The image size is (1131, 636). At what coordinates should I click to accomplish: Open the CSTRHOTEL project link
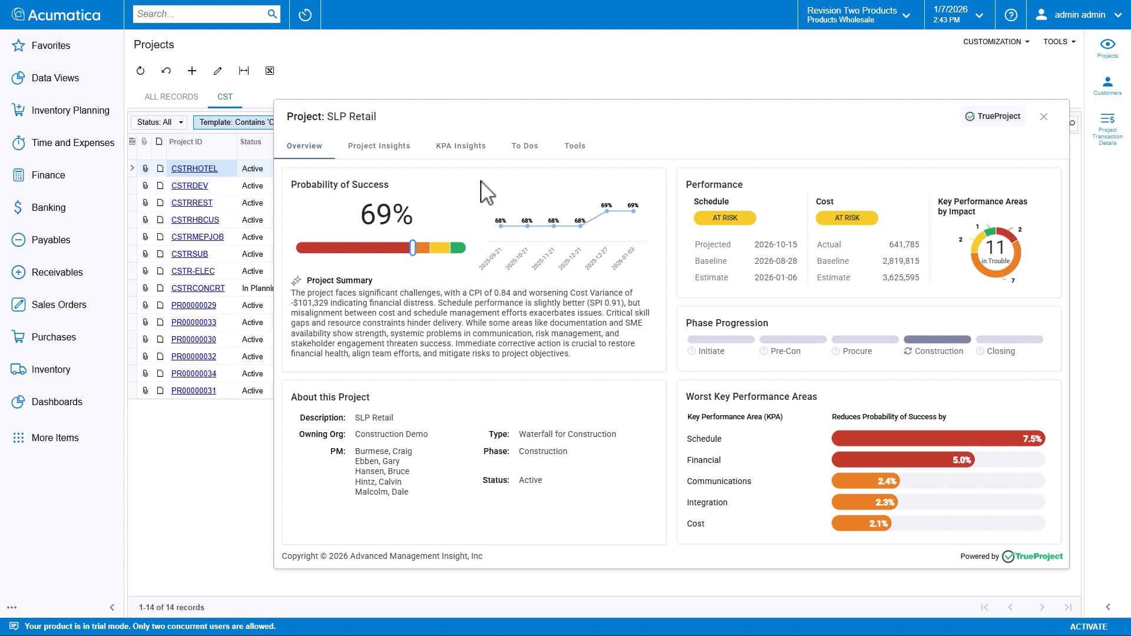coord(194,168)
